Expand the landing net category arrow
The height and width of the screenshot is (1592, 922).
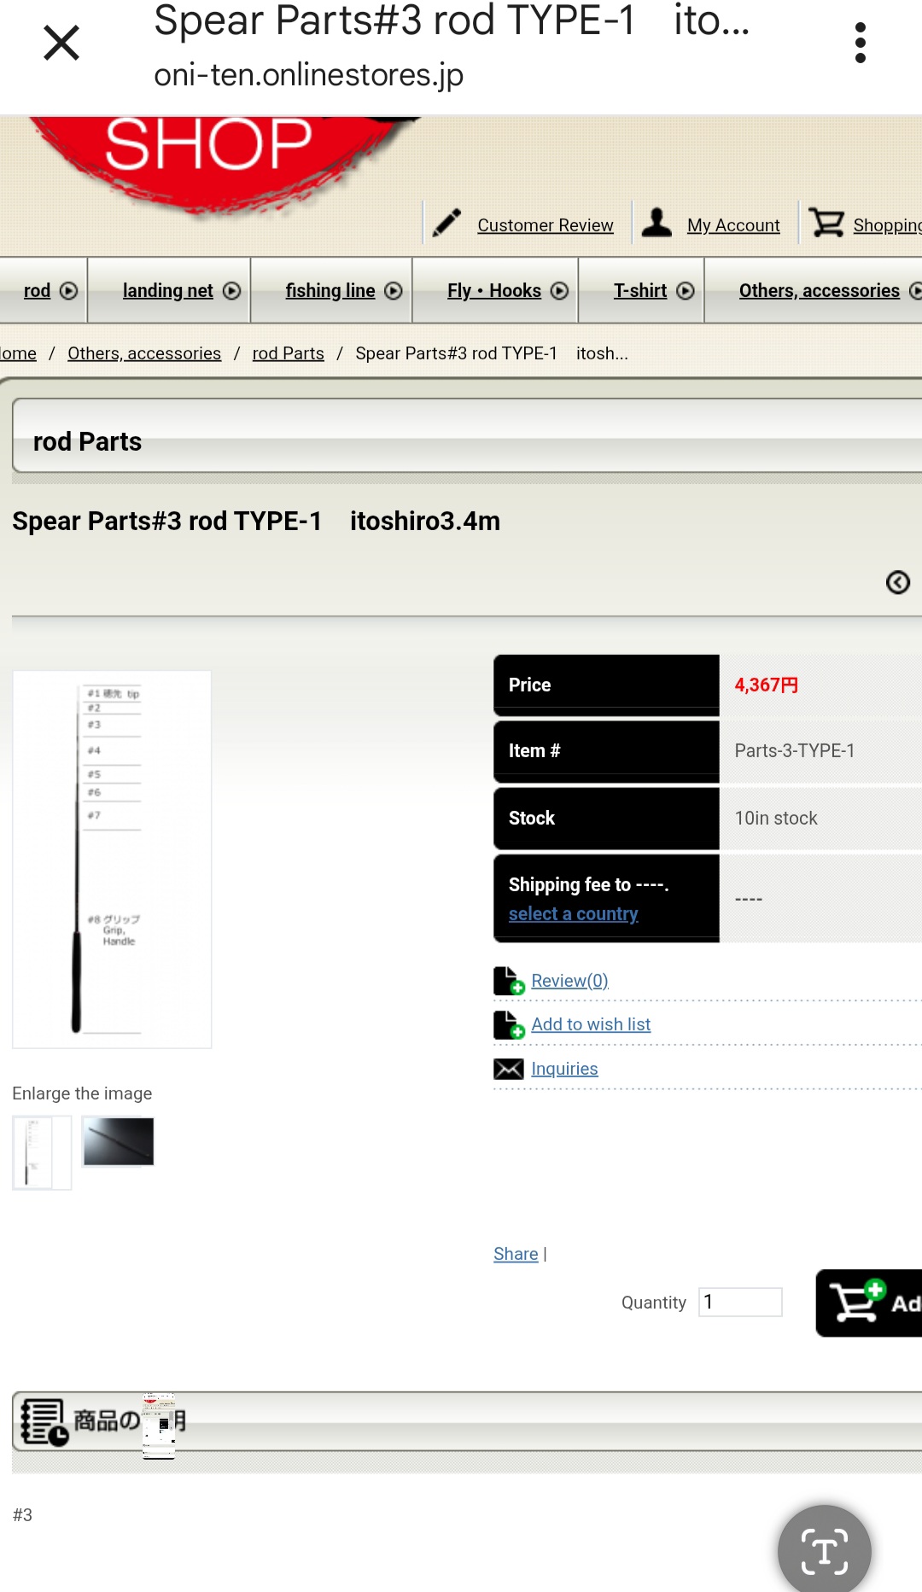(231, 291)
